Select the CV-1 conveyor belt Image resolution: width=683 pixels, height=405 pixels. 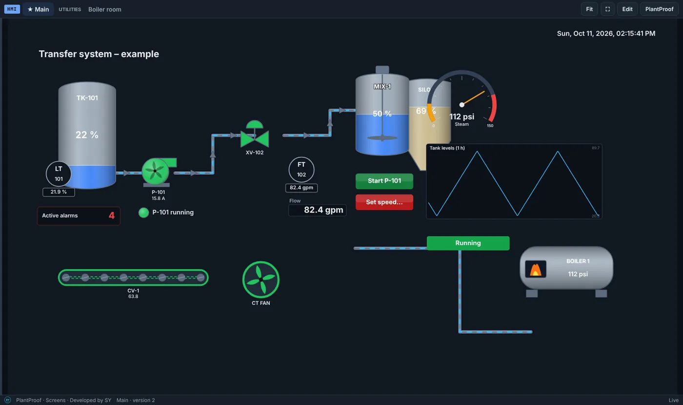click(x=133, y=278)
